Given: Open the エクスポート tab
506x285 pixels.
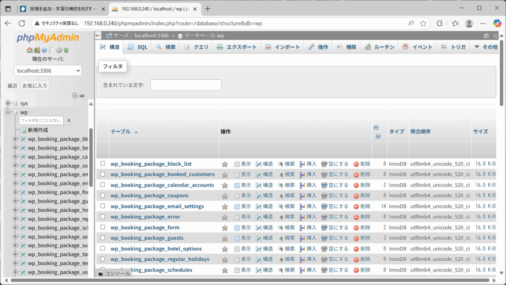Looking at the screenshot, I should tap(236, 47).
